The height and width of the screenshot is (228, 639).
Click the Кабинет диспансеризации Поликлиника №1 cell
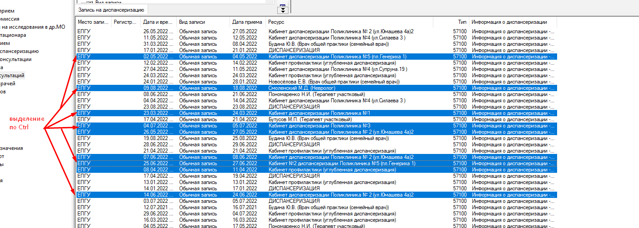click(x=319, y=113)
